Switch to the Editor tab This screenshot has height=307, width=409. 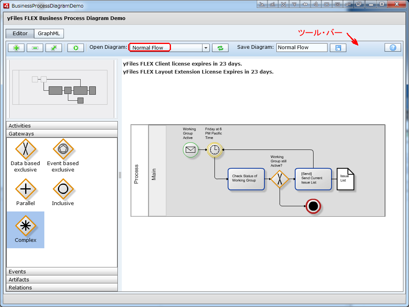(20, 34)
